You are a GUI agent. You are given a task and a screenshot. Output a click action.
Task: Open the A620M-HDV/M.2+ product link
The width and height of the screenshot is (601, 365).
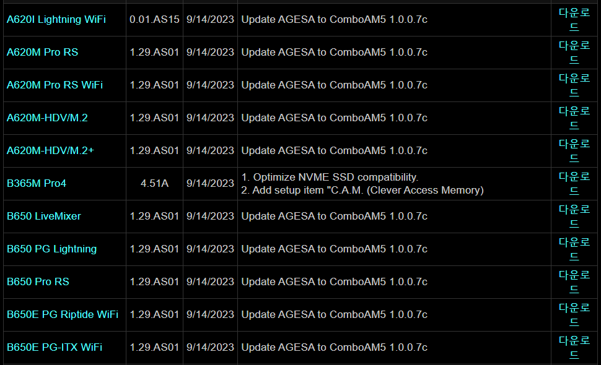50,151
